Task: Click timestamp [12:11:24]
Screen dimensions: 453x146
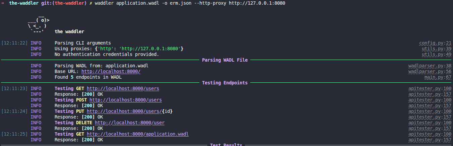Action: 14,112
